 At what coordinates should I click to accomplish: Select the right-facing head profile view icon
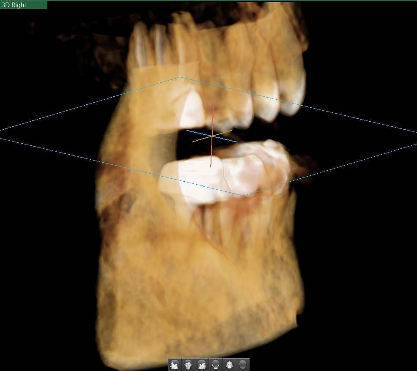[202, 364]
